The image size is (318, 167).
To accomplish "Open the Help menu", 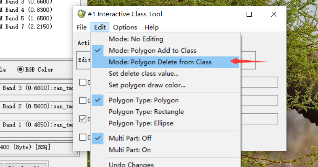I will [152, 27].
